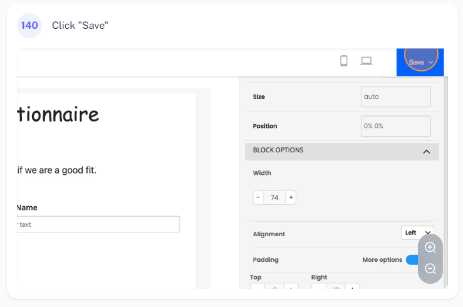Click the step number 140 badge

coord(29,26)
